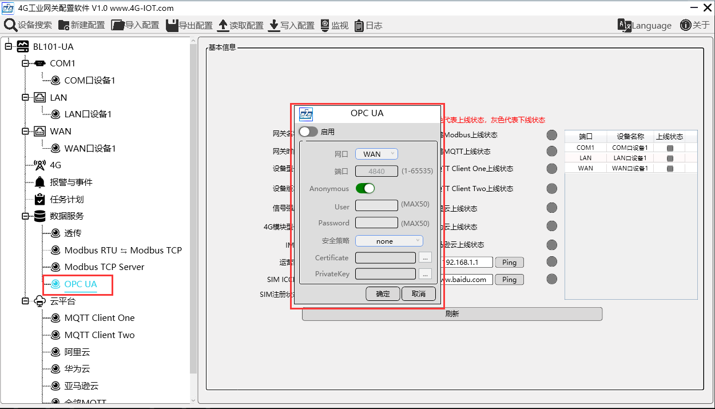
Task: Open the log (日志) clipboard icon
Action: (359, 25)
